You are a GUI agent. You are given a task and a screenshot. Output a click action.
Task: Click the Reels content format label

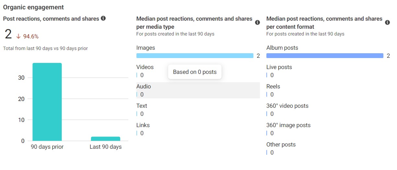[273, 86]
